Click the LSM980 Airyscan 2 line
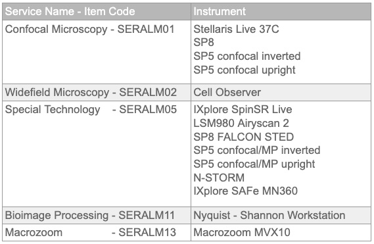 [x=241, y=124]
